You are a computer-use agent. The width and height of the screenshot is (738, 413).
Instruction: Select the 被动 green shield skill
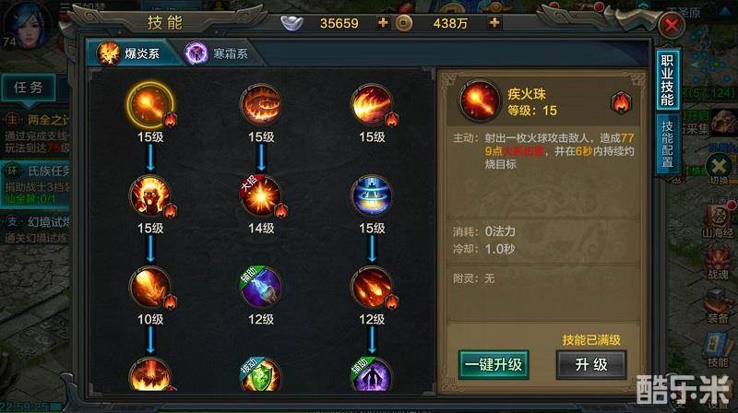(x=261, y=375)
